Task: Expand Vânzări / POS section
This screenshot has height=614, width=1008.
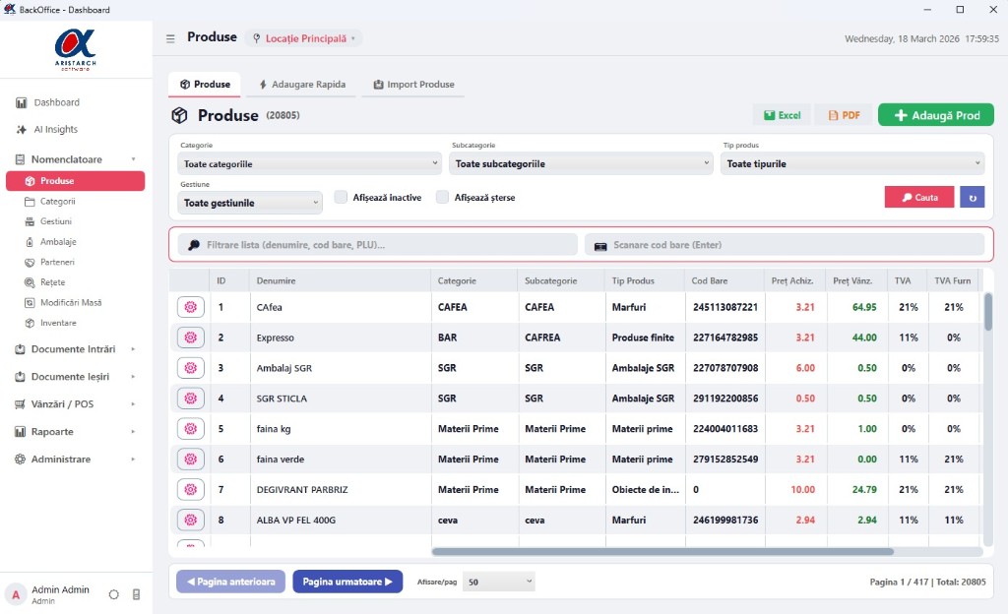Action: coord(75,404)
